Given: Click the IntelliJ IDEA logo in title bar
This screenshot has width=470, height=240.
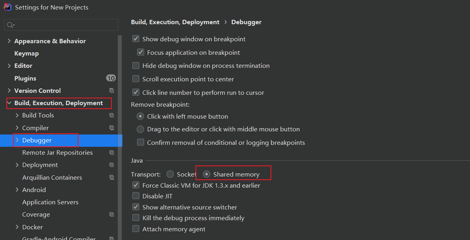Looking at the screenshot, I should [7, 7].
